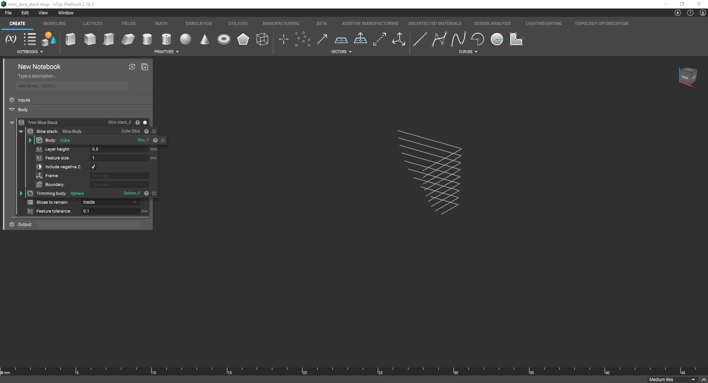Click the Add Block search field

point(72,86)
